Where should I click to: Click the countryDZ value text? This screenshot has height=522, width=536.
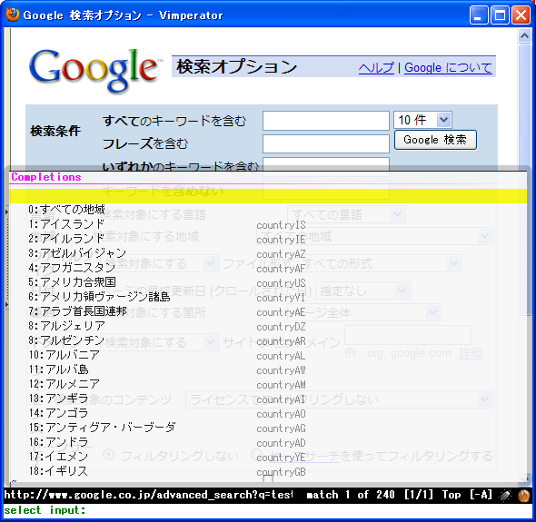pyautogui.click(x=281, y=327)
